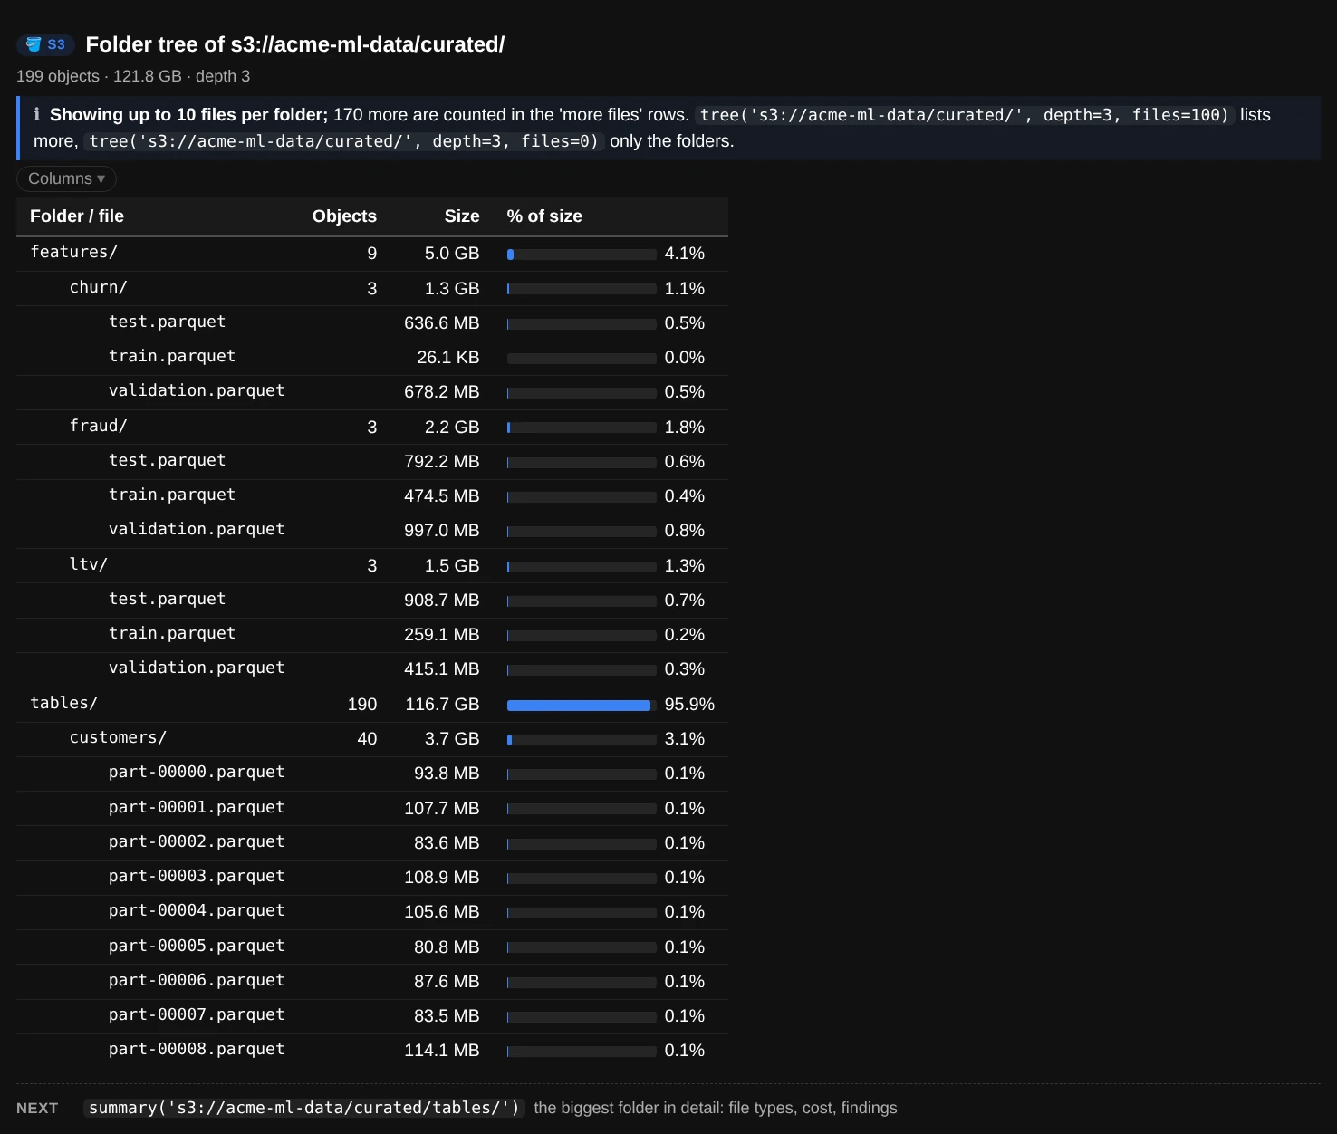Click the 1.8% value for fraud/
This screenshot has width=1337, height=1134.
pyautogui.click(x=685, y=428)
